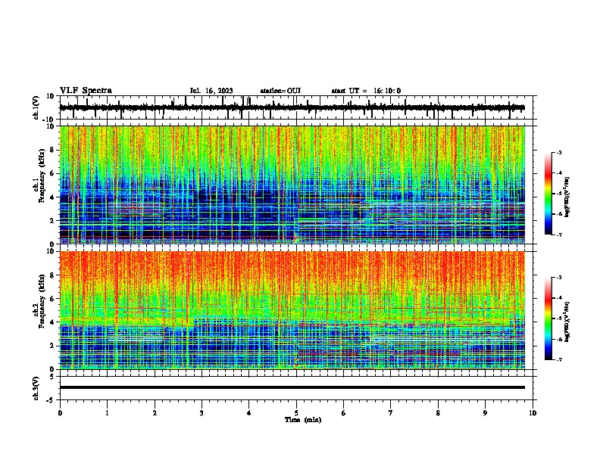
Task: Click the 'station=OUI' header label
Action: pyautogui.click(x=280, y=91)
